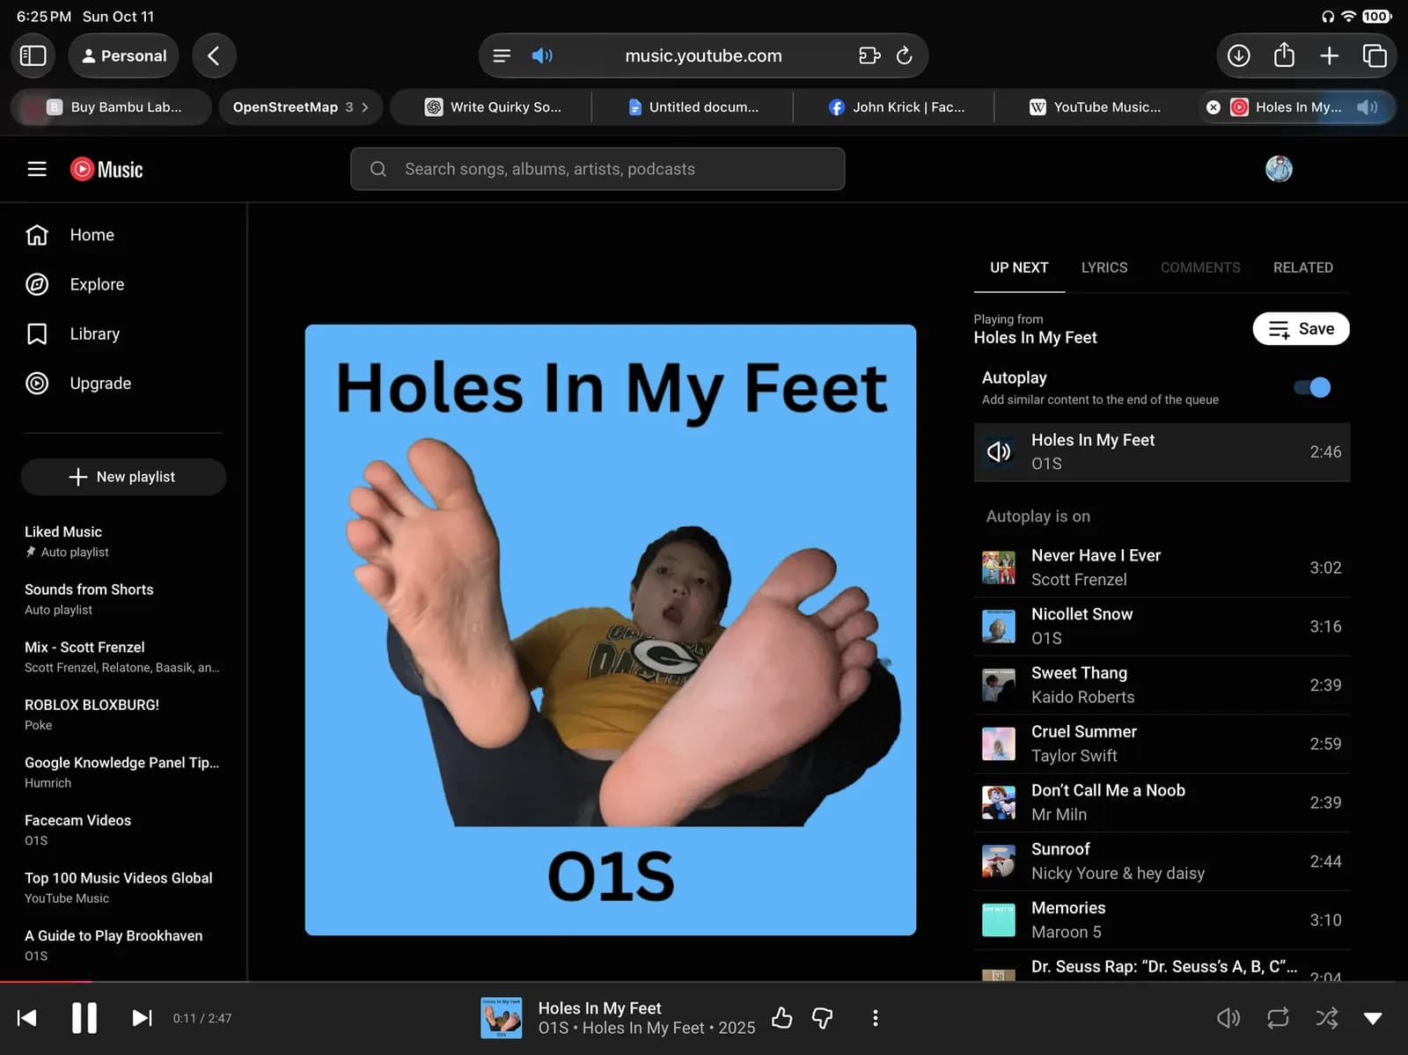Reload the page in address bar
Screen dimensions: 1408x1055
click(x=904, y=55)
